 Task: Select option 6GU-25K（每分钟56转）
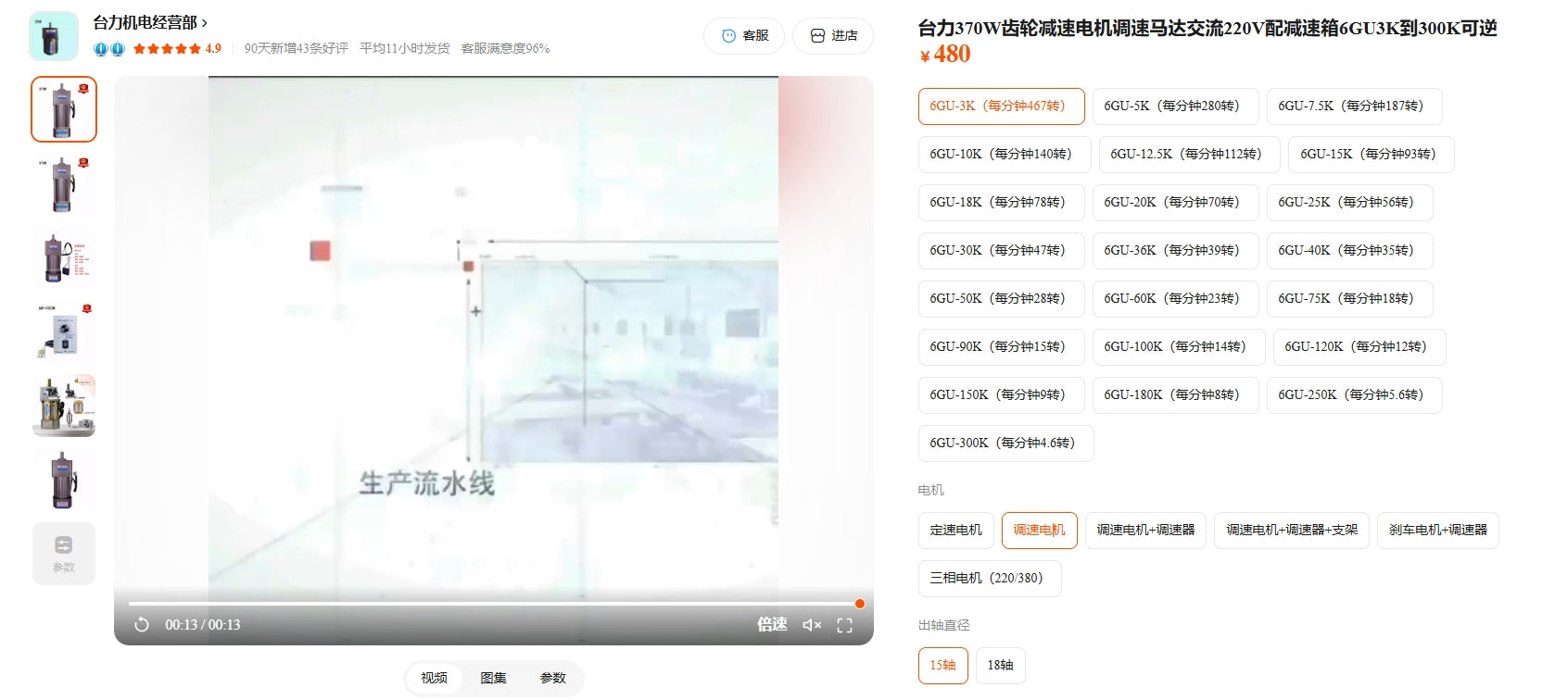coord(1350,203)
